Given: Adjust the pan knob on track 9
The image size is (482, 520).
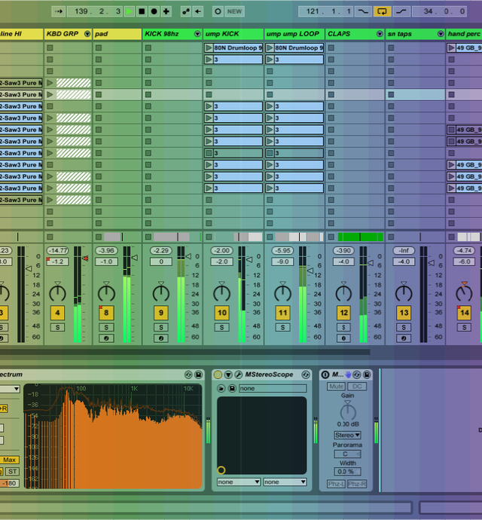Looking at the screenshot, I should (x=160, y=292).
